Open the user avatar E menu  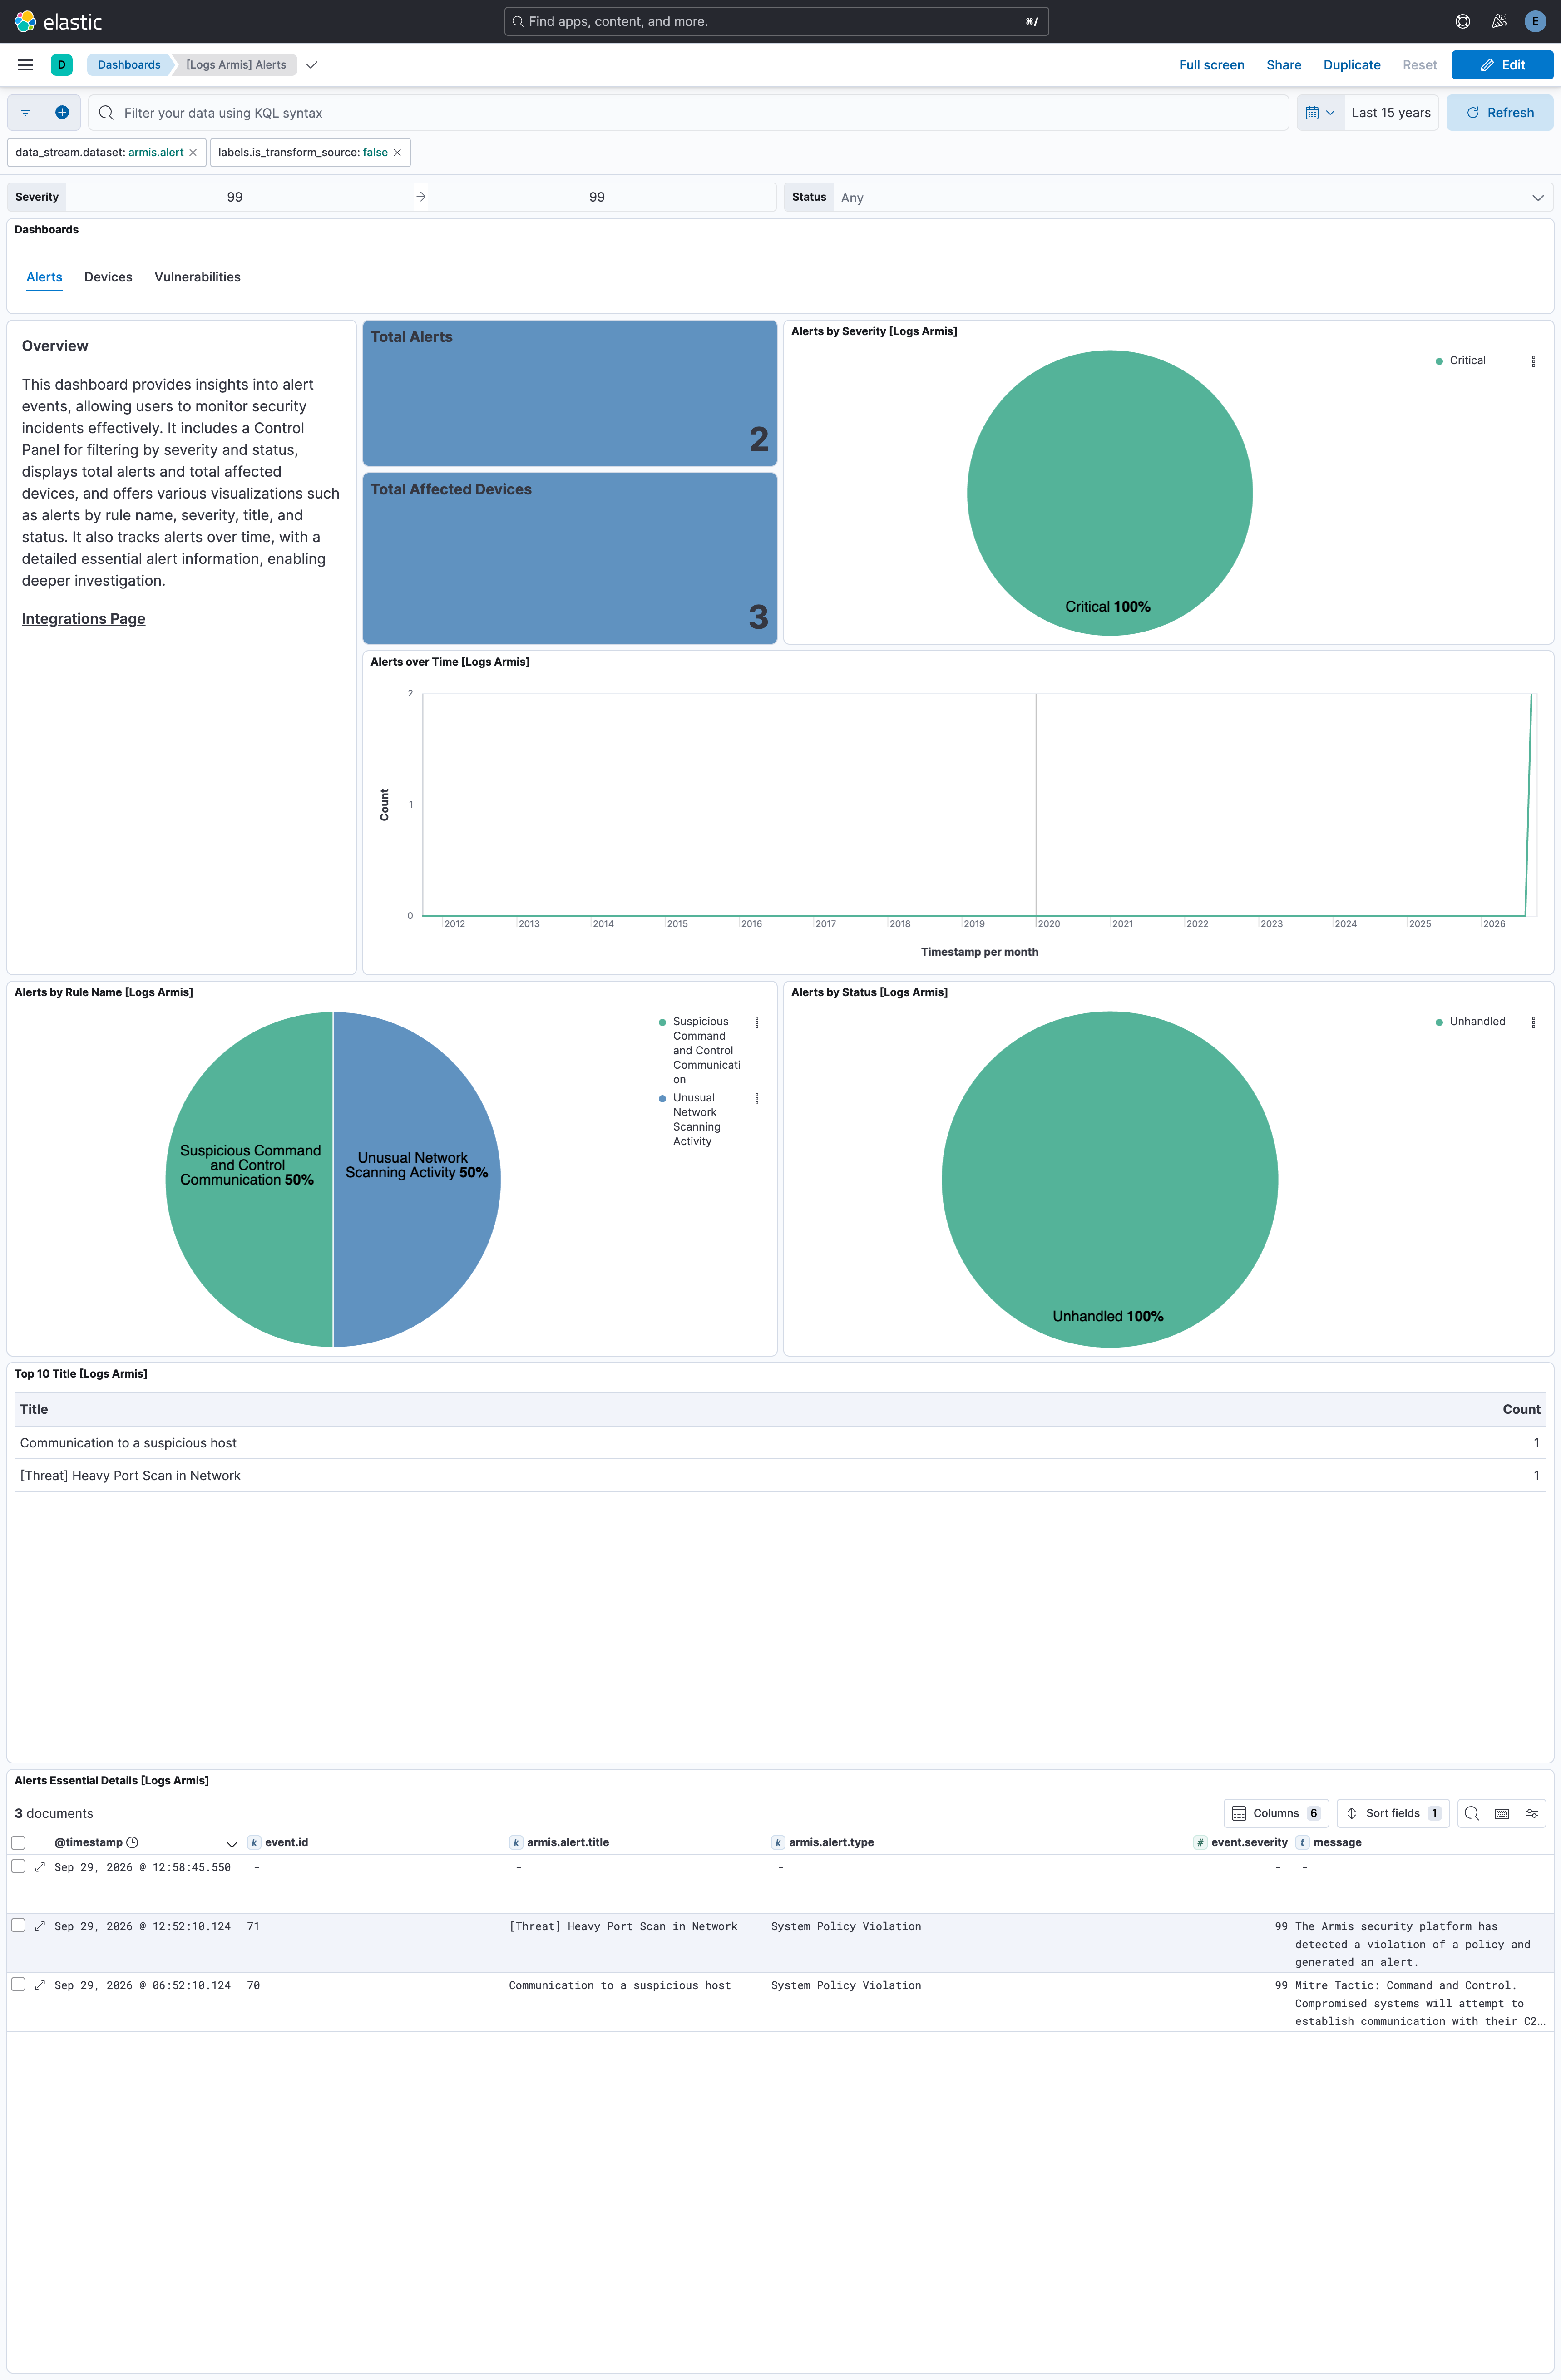pyautogui.click(x=1535, y=21)
